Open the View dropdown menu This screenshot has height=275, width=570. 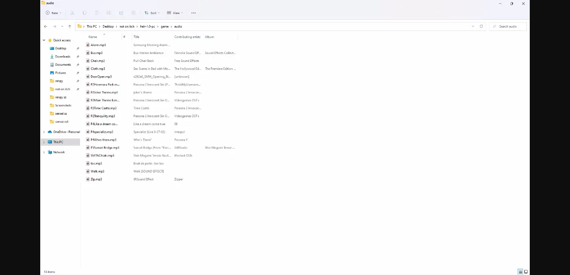175,13
